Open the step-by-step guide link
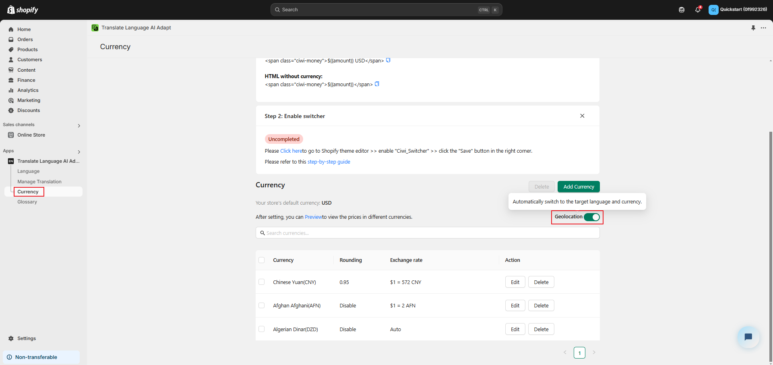Screen dimensions: 773x365 [329, 162]
